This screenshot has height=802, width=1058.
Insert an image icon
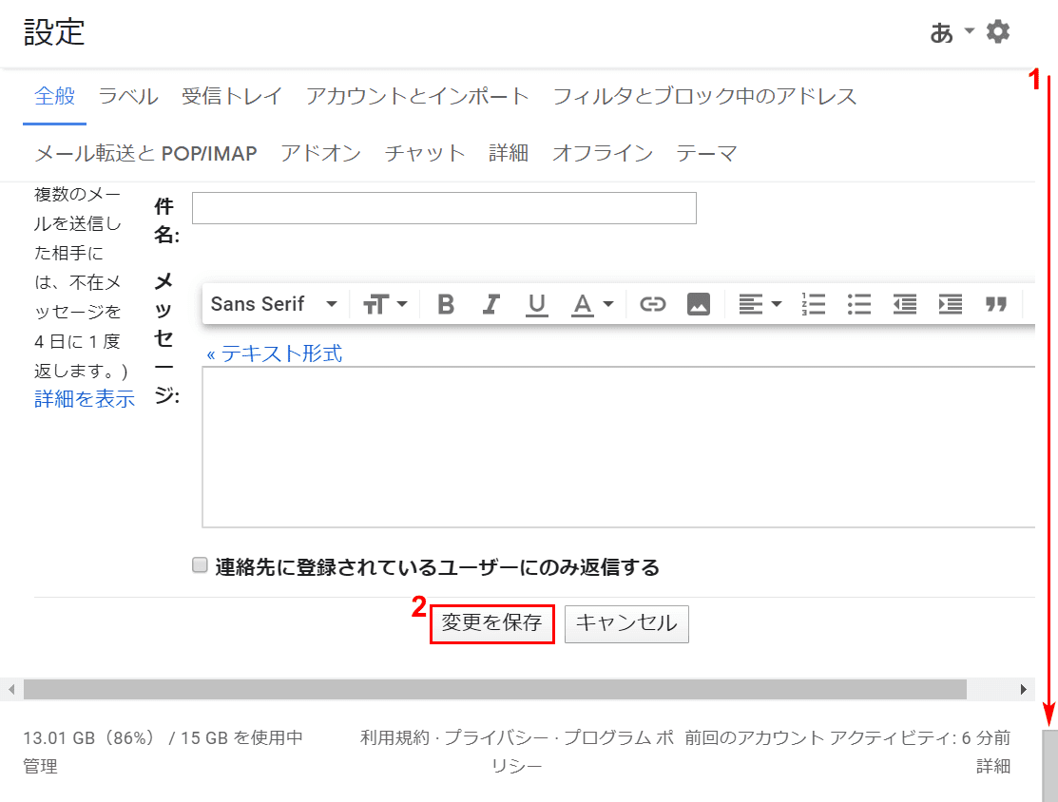point(699,304)
